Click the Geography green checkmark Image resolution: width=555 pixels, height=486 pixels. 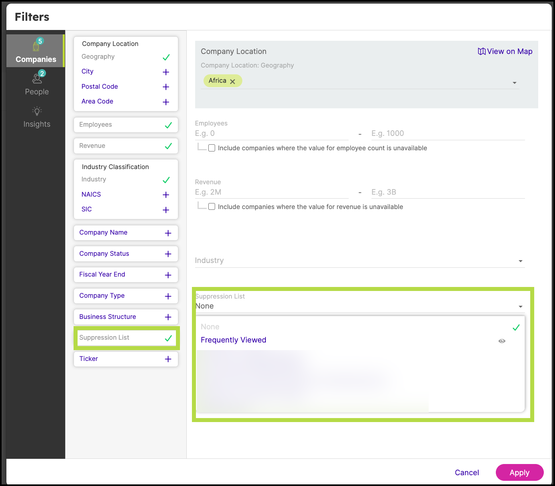click(x=166, y=57)
